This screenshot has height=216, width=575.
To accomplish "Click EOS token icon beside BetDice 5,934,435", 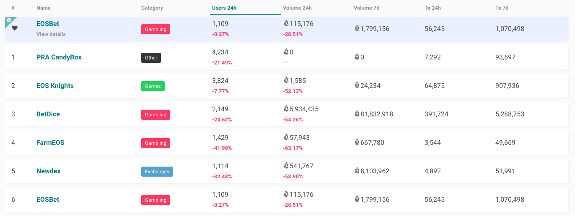I will tap(286, 109).
